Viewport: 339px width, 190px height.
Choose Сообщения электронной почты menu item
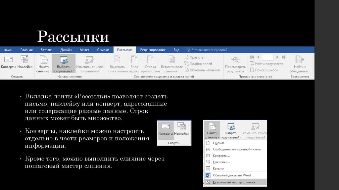(x=235, y=149)
